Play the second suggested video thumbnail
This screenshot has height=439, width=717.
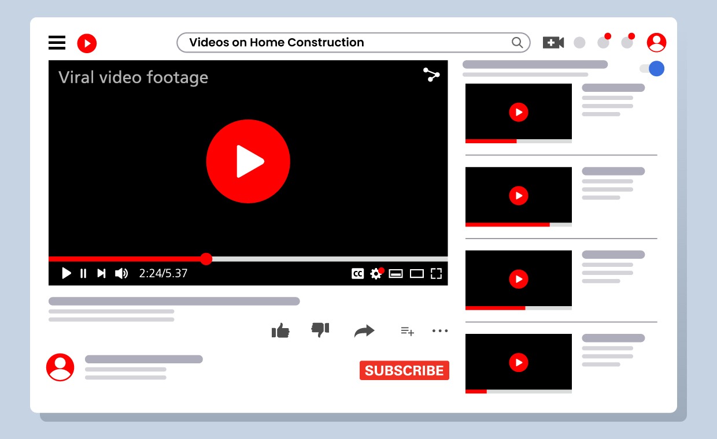point(519,196)
